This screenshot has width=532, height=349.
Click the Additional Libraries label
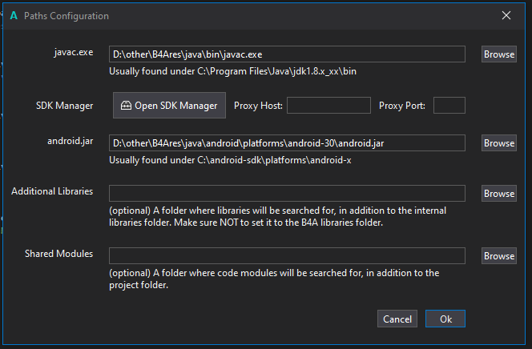click(52, 191)
